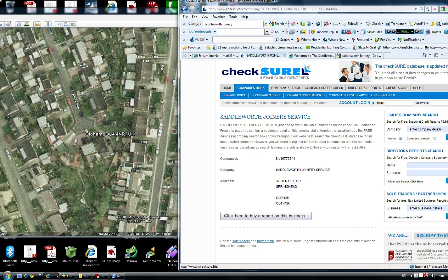The height and width of the screenshot is (280, 448).
Task: Open the COMPANY CREDIT CHECK nav tab
Action: point(324,88)
